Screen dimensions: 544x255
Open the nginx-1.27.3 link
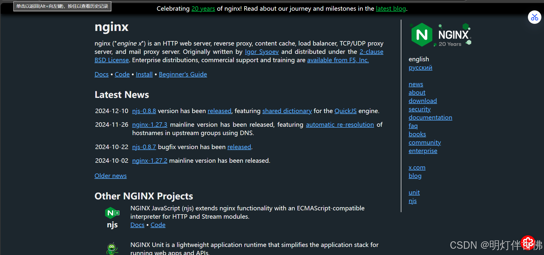(150, 125)
